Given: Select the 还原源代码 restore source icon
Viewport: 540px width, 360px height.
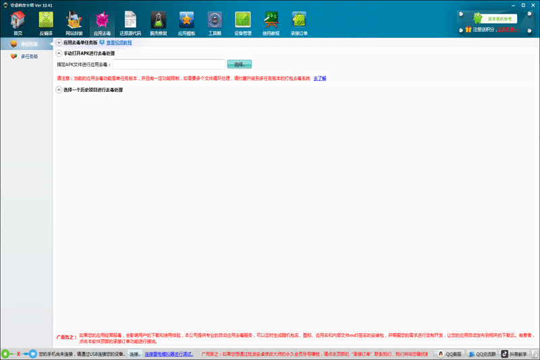Looking at the screenshot, I should coord(130,23).
